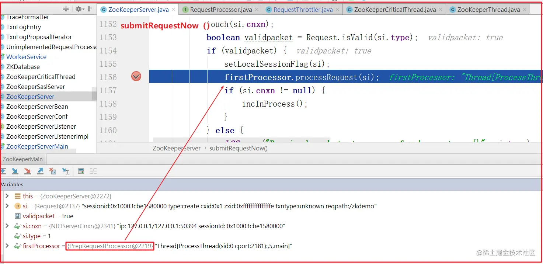The image size is (543, 264).
Task: Expand the firstProcessor variable node
Action: [7, 246]
